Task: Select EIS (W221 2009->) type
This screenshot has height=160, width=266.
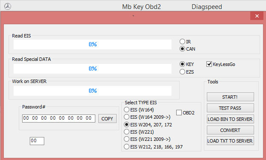Action: click(126, 139)
